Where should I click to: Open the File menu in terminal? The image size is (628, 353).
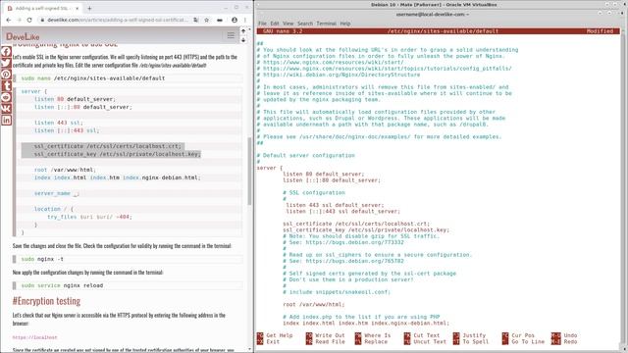pos(262,24)
